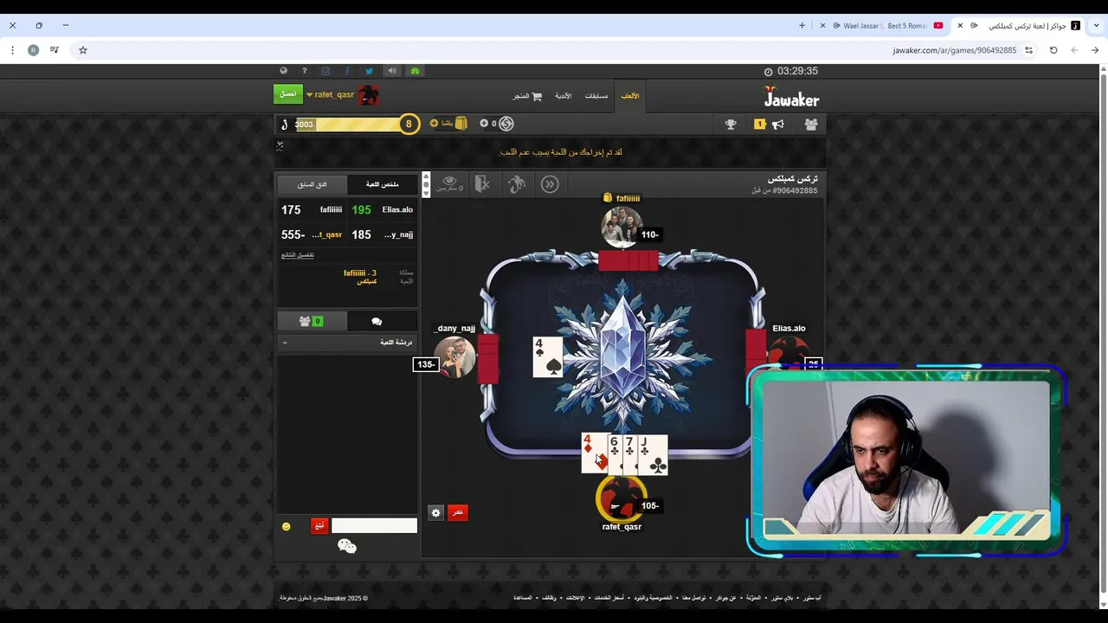Click the _dany_najj player avatar

(454, 356)
